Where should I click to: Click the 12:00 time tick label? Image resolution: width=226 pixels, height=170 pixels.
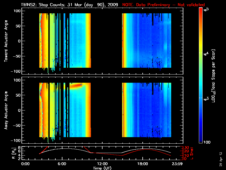[102, 164]
